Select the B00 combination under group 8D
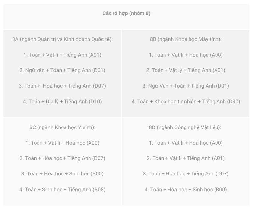The width and height of the screenshot is (254, 208). pos(186,190)
